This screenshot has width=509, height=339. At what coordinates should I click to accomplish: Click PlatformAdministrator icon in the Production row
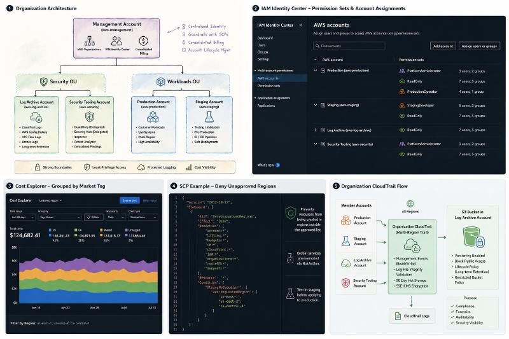pyautogui.click(x=402, y=71)
